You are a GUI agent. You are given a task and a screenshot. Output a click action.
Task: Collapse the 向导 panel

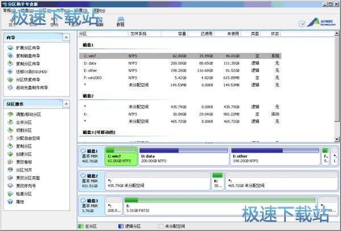tap(66, 37)
